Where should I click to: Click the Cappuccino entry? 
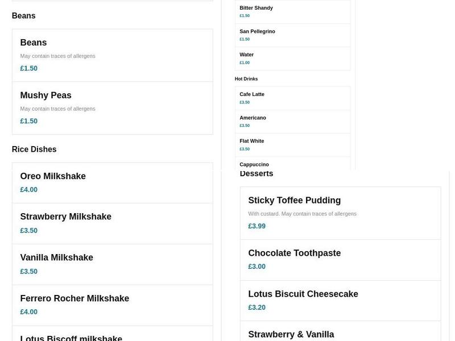(x=292, y=164)
